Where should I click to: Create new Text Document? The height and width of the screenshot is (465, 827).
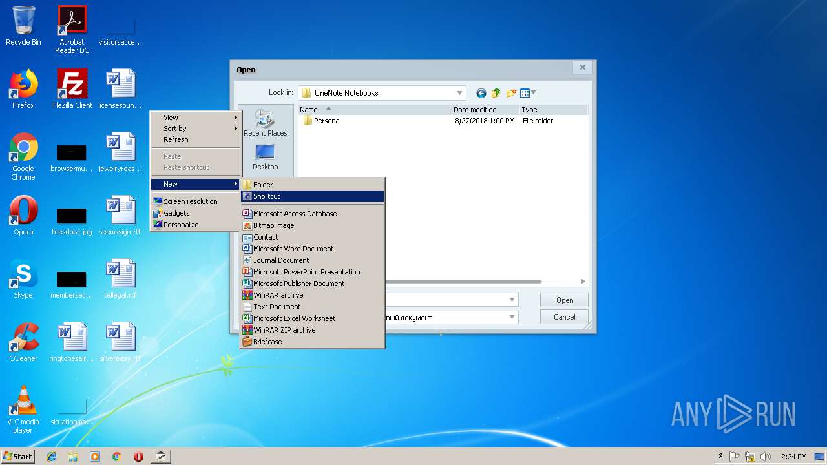pyautogui.click(x=313, y=307)
